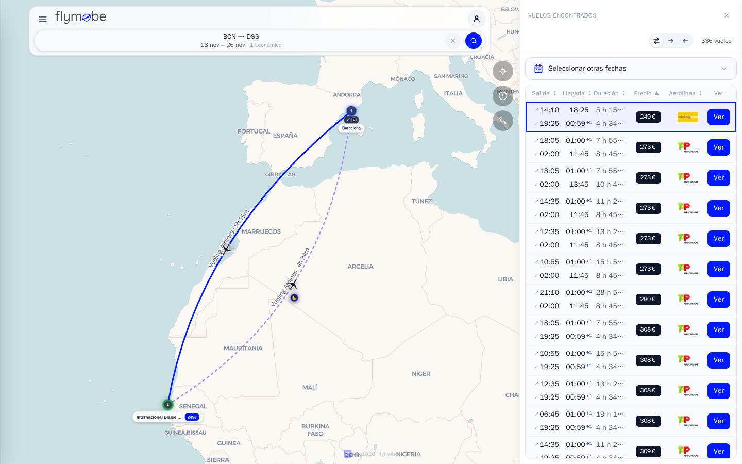This screenshot has width=742, height=464.
Task: Select the round-trip arrows filter
Action: (x=656, y=41)
